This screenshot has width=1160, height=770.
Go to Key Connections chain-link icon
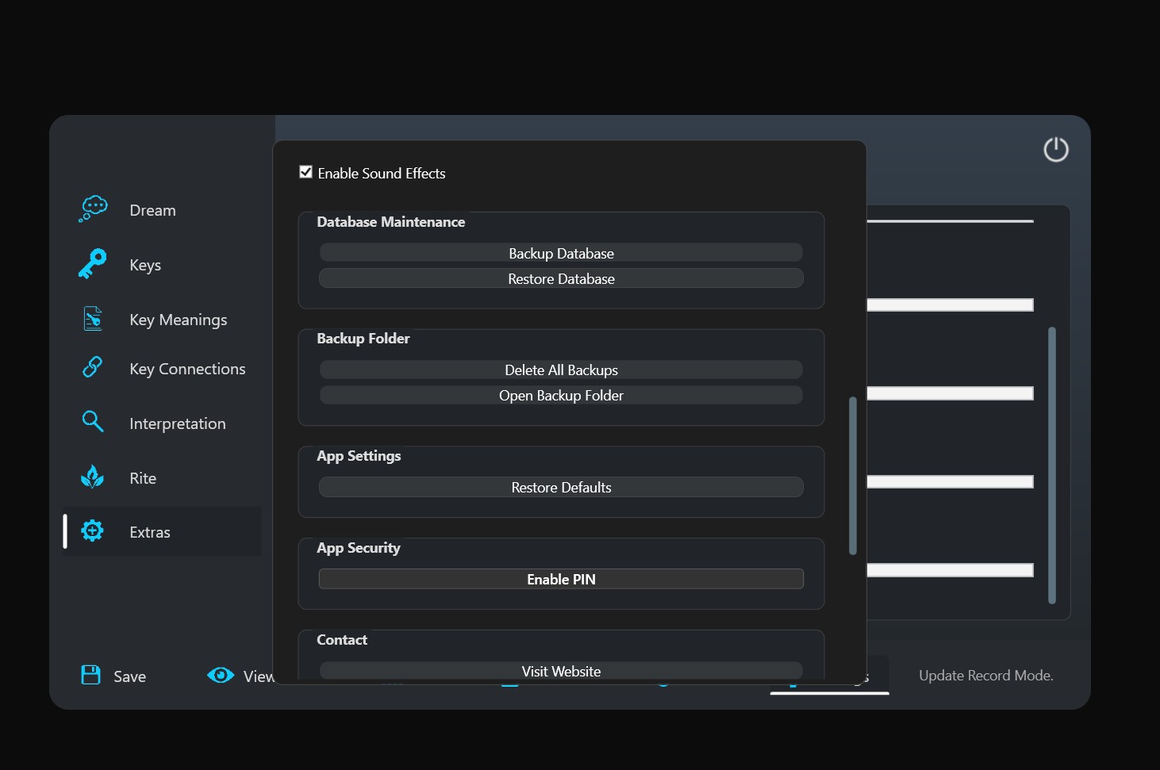coord(93,367)
